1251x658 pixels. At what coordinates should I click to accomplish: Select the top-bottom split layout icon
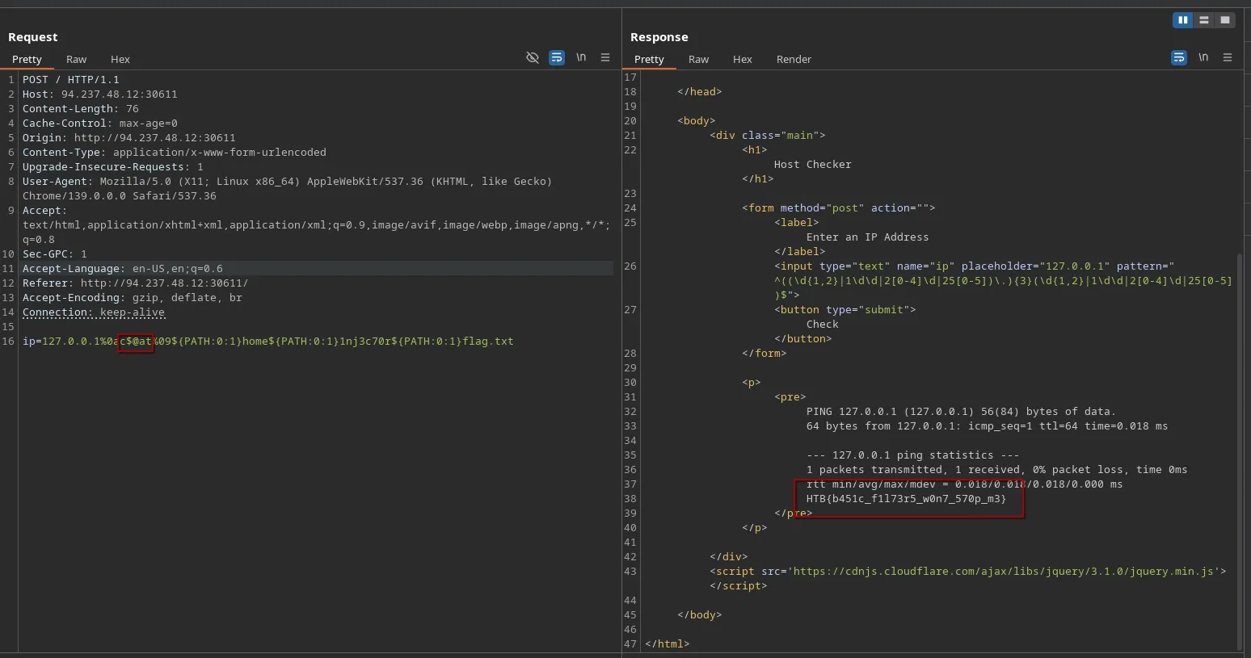1204,20
